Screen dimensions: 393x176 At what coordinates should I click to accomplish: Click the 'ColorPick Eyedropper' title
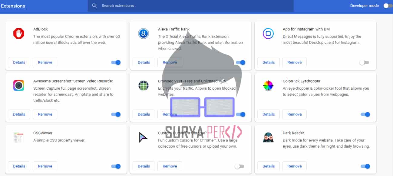point(302,81)
